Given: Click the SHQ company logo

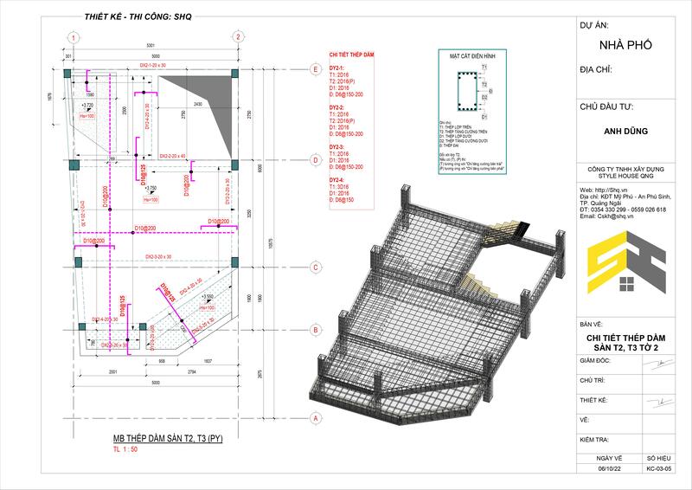Looking at the screenshot, I should 626,262.
